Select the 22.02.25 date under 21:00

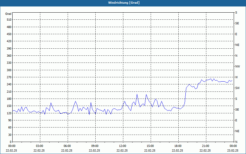pyautogui.click(x=205, y=150)
